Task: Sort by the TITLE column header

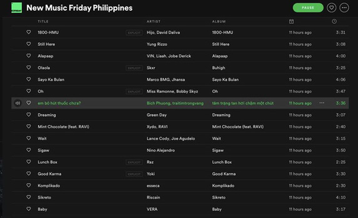Action: pos(43,22)
